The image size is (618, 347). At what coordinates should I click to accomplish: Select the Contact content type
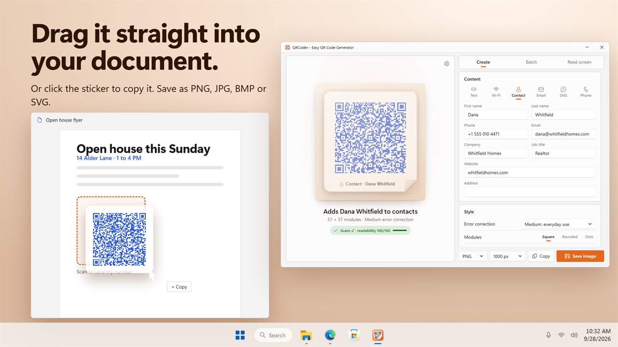pyautogui.click(x=519, y=92)
